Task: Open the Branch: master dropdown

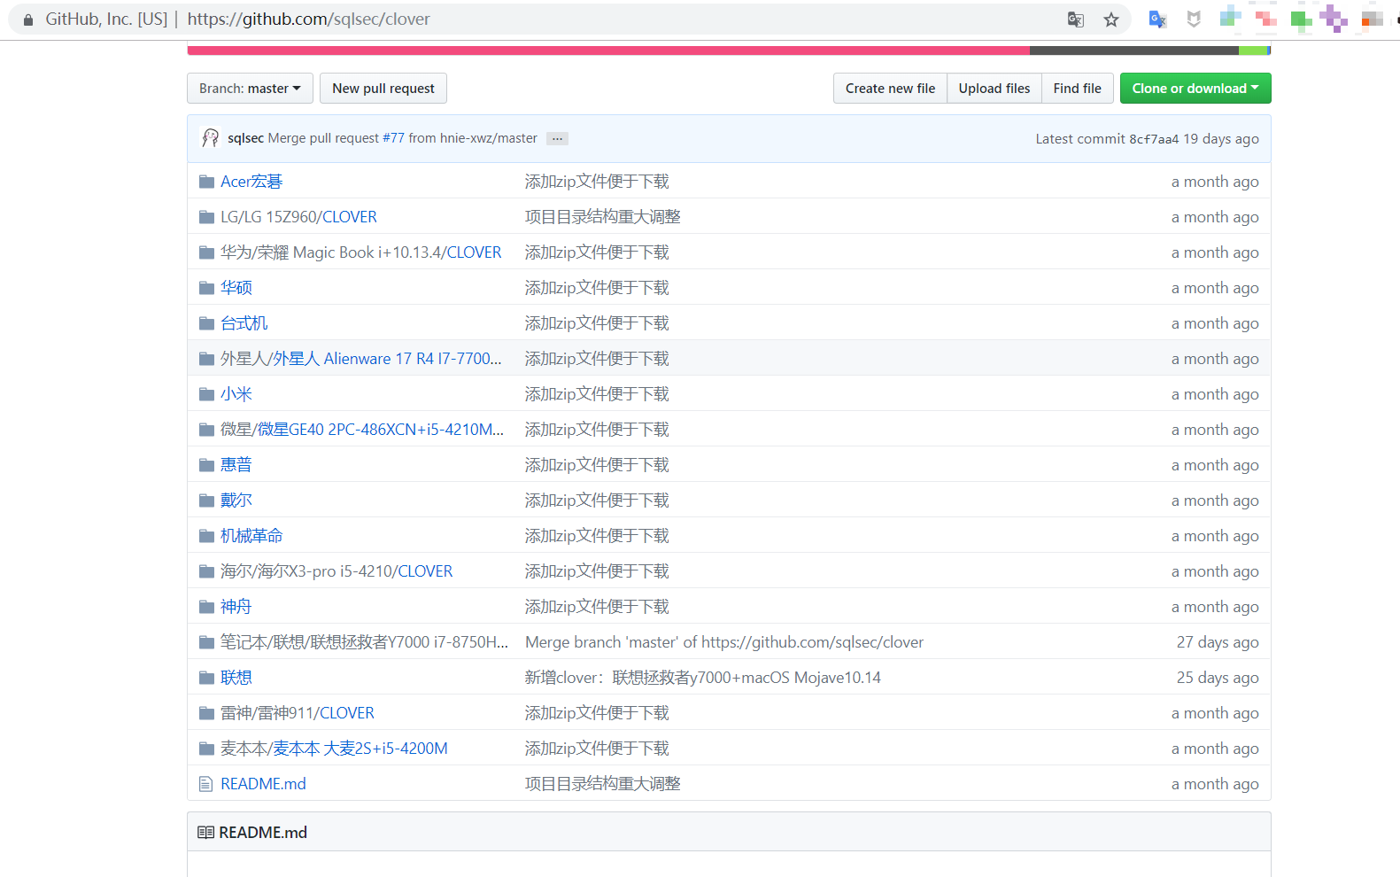Action: [x=250, y=89]
